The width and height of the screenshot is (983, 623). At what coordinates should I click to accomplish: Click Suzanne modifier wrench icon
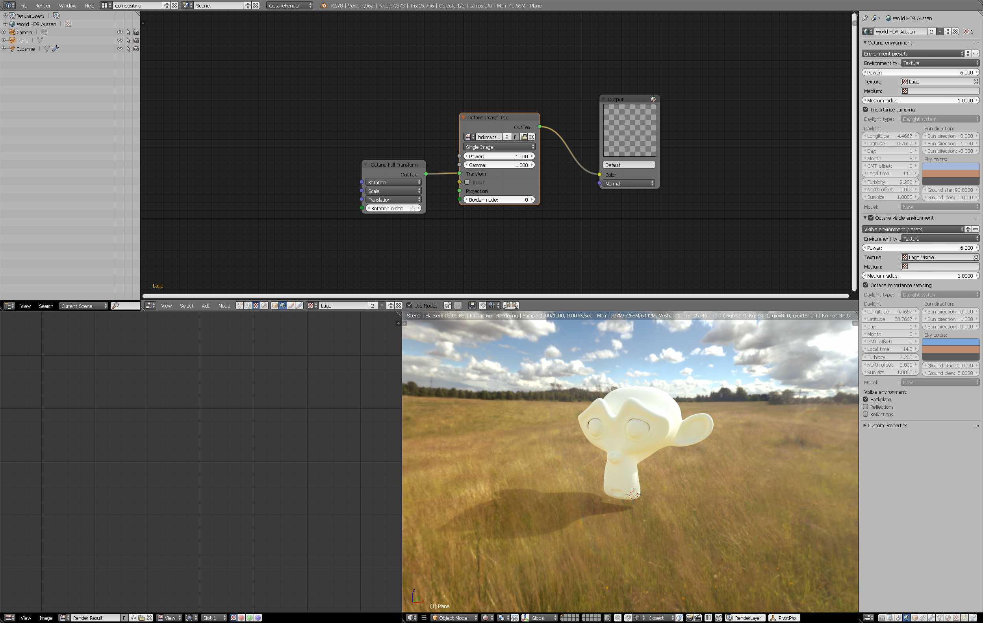tap(56, 48)
